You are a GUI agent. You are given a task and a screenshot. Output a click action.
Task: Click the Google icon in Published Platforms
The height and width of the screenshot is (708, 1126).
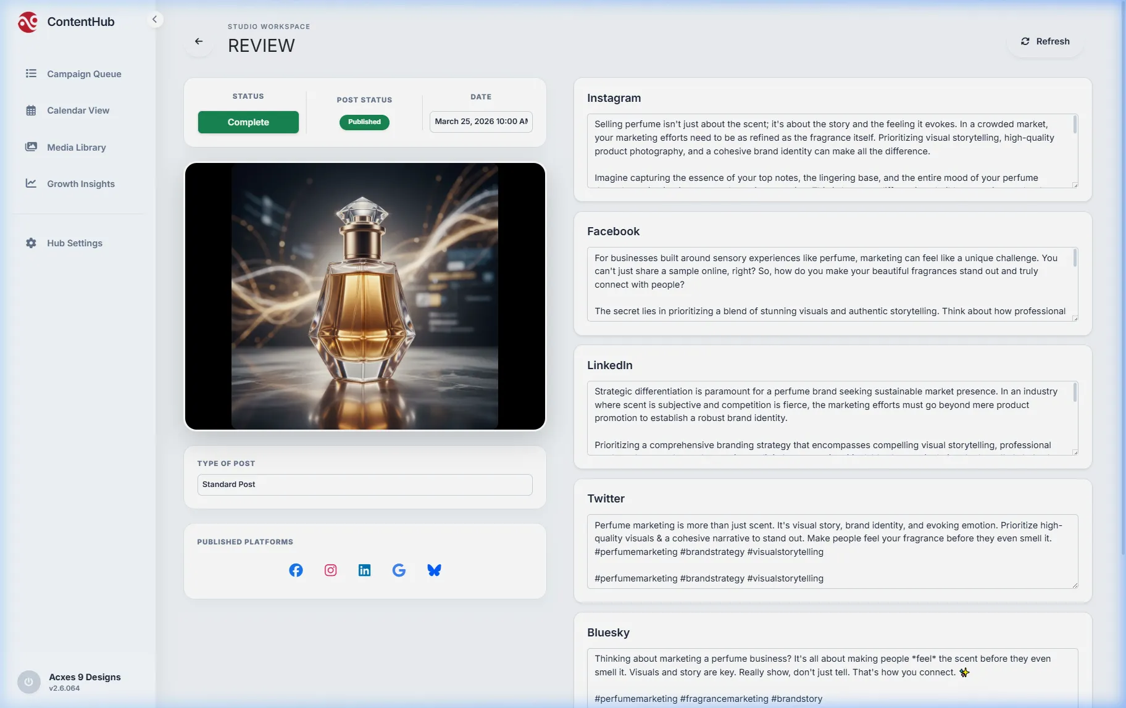(399, 570)
